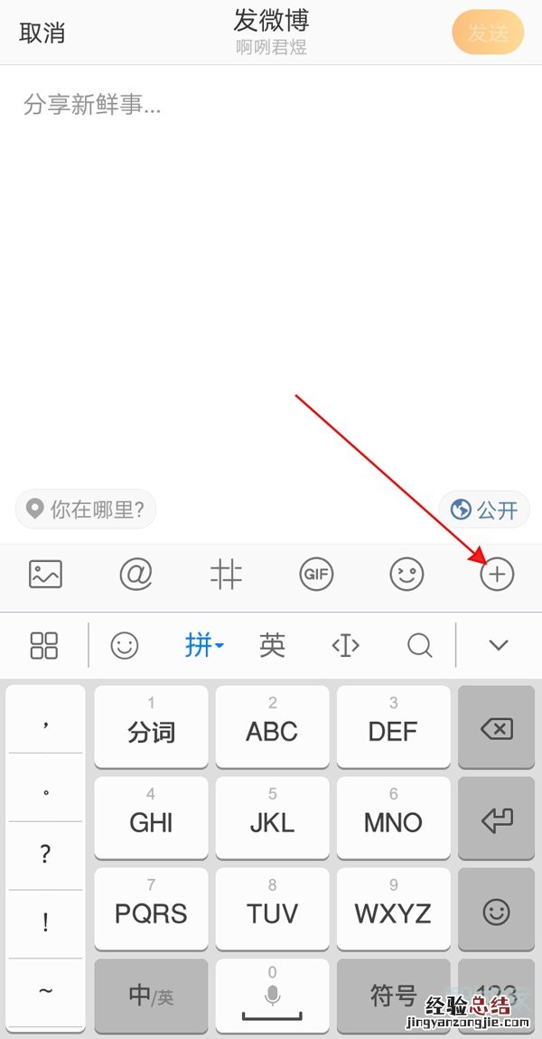This screenshot has height=1039, width=542.
Task: Insert a hashtag topic with # icon
Action: tap(226, 574)
